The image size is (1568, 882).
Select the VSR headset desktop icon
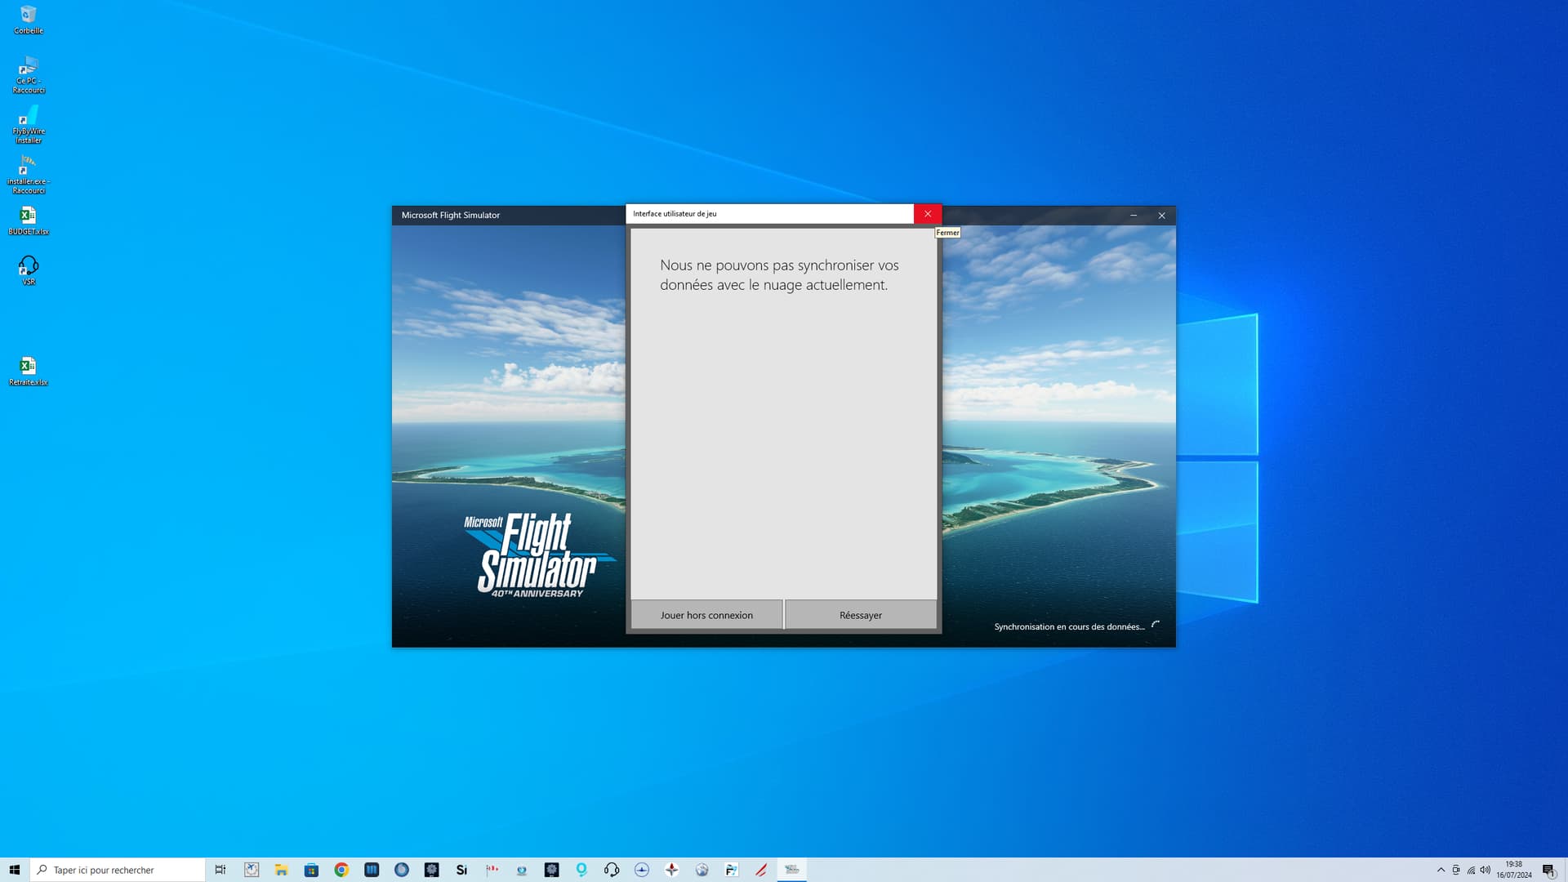click(x=29, y=270)
